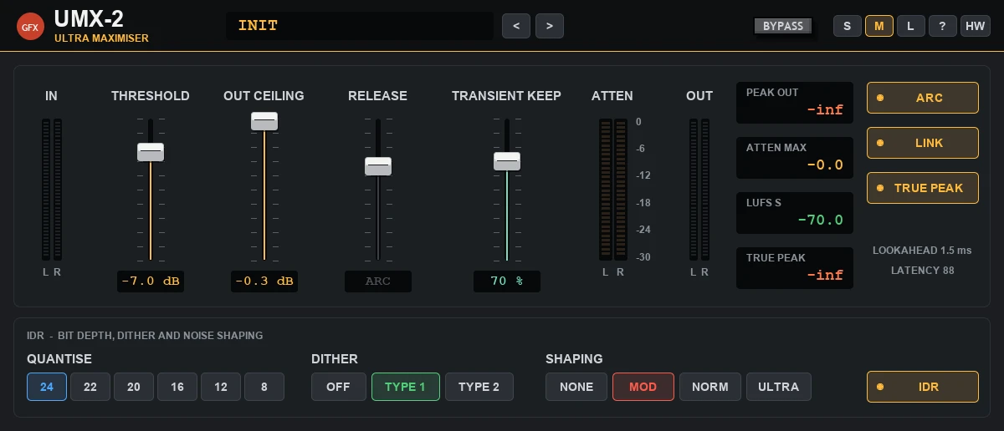The width and height of the screenshot is (1004, 431).
Task: Go to the next preset arrow
Action: point(550,26)
